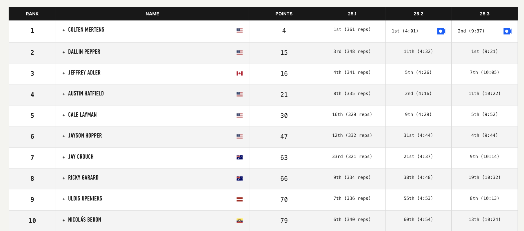524x231 pixels.
Task: Click the Latvian flag beside Uldis Upenieks
Action: coord(238,200)
